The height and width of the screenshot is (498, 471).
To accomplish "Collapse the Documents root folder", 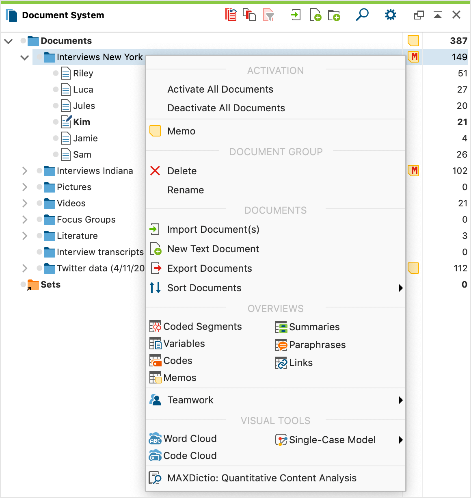I will pos(9,41).
